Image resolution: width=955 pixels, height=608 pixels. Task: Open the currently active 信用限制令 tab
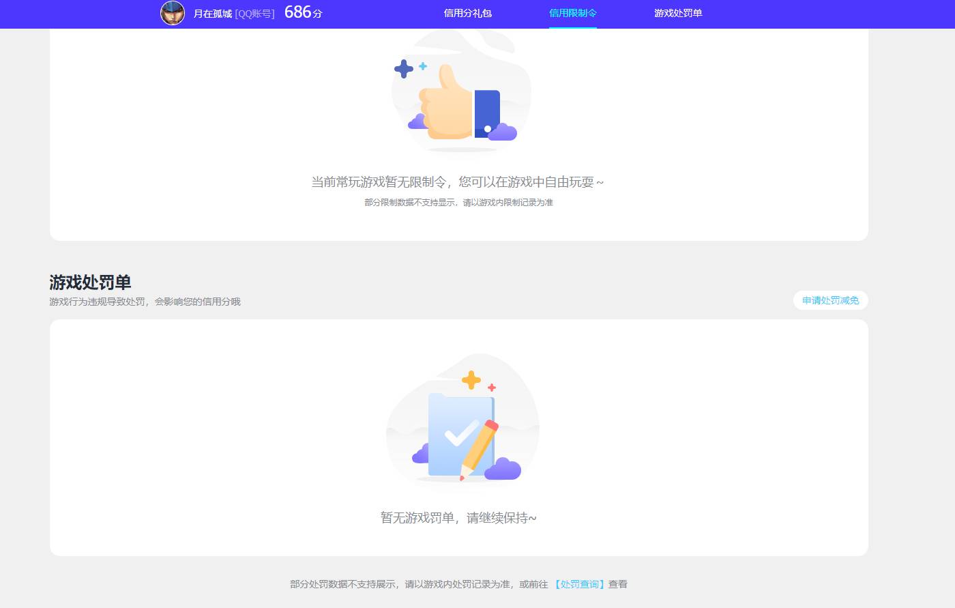tap(572, 14)
